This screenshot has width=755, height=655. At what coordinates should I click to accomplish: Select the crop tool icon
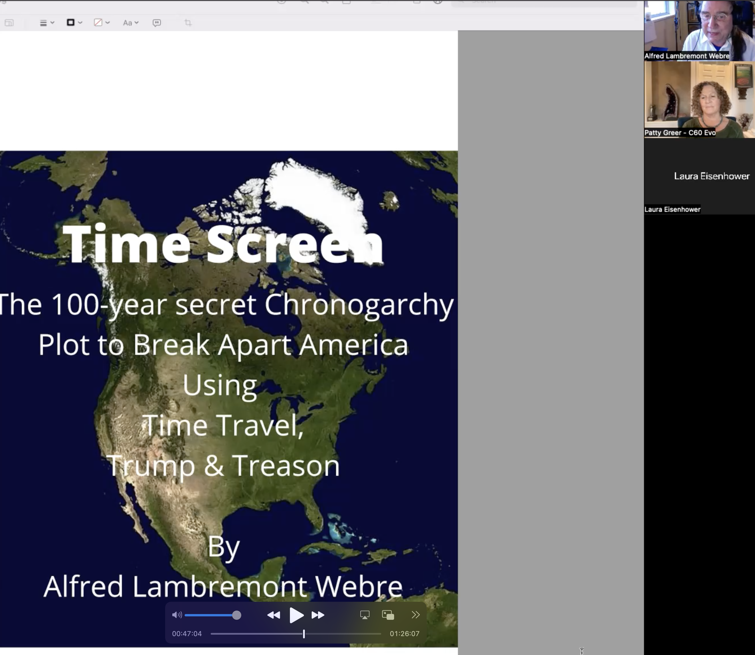(188, 23)
